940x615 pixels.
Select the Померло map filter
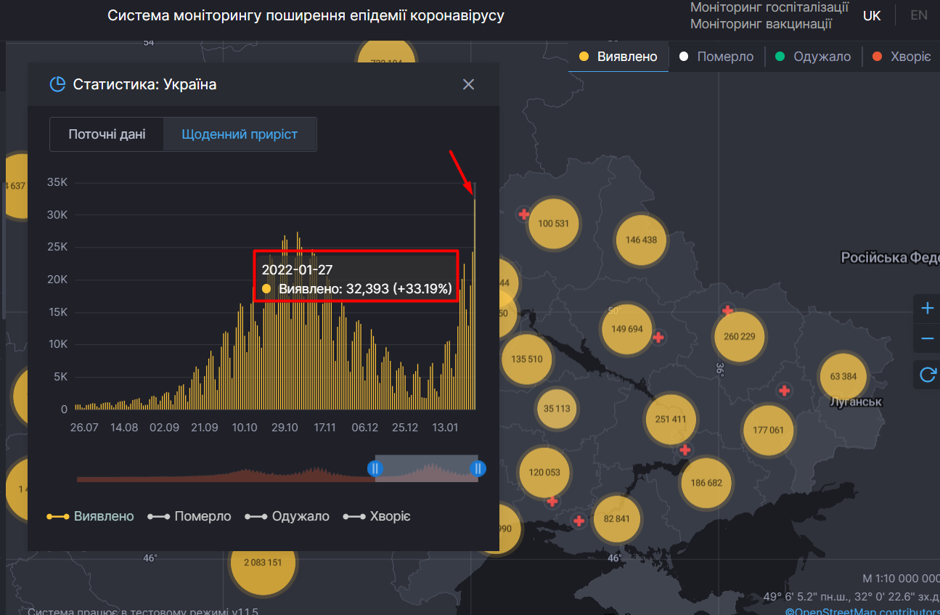point(716,57)
